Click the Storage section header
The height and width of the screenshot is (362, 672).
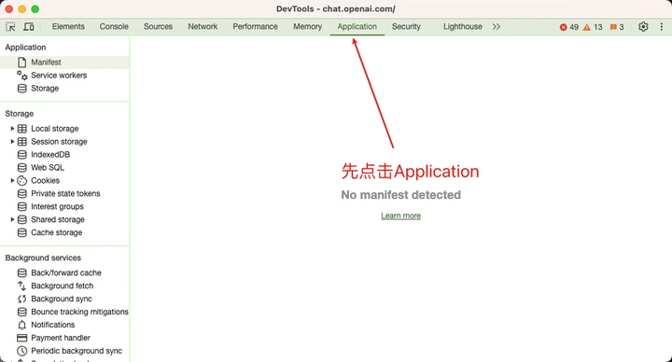(20, 114)
